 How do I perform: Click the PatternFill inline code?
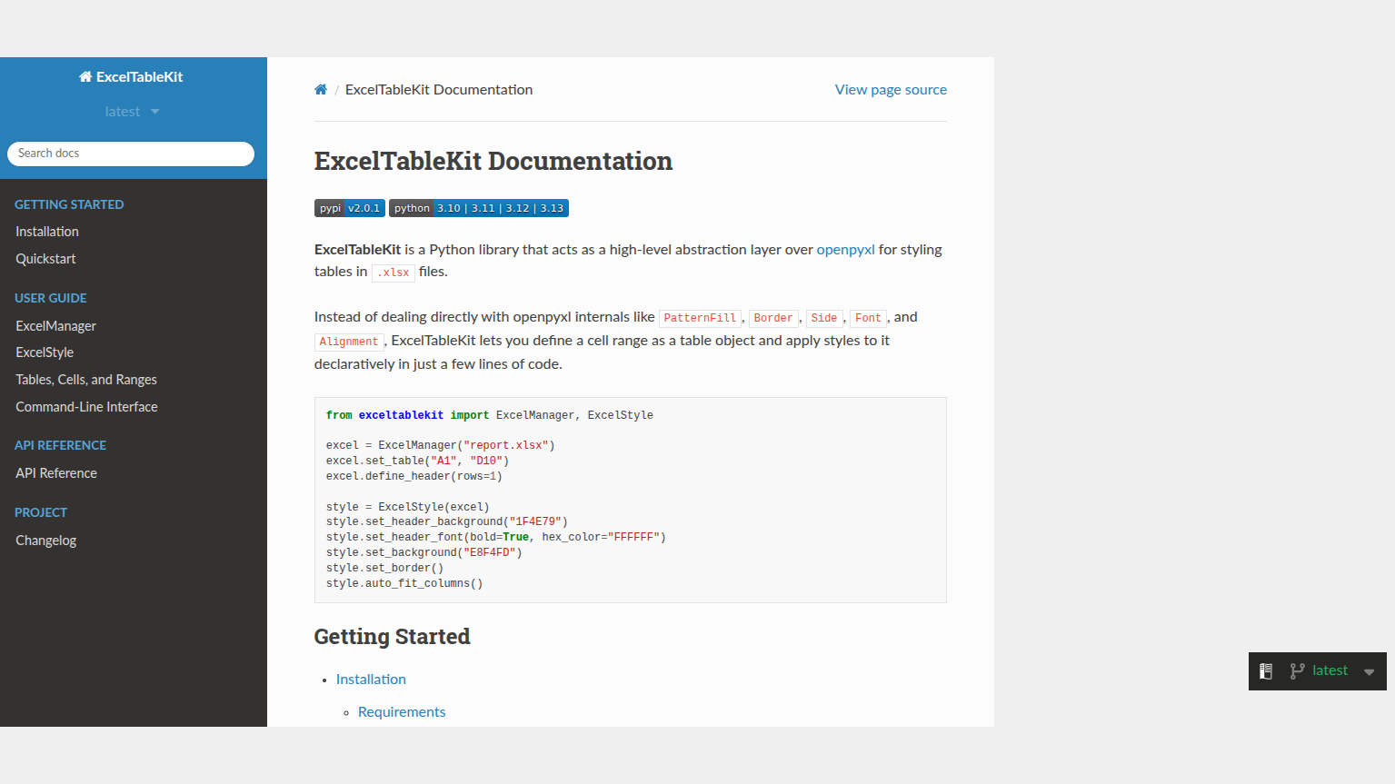[700, 318]
